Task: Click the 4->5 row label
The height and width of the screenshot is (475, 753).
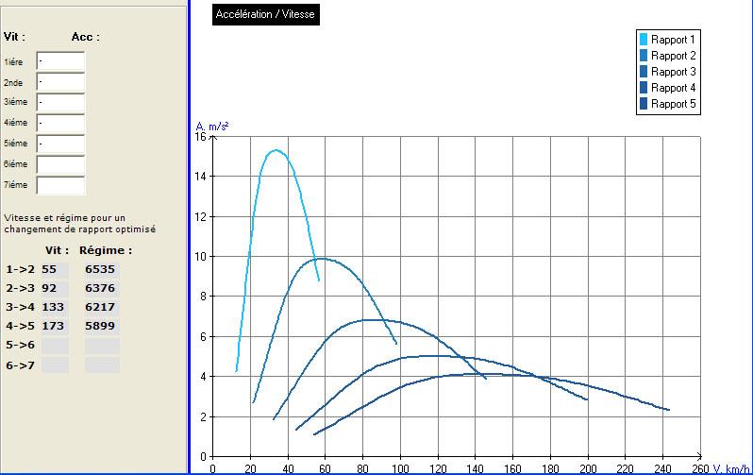Action: [x=20, y=326]
